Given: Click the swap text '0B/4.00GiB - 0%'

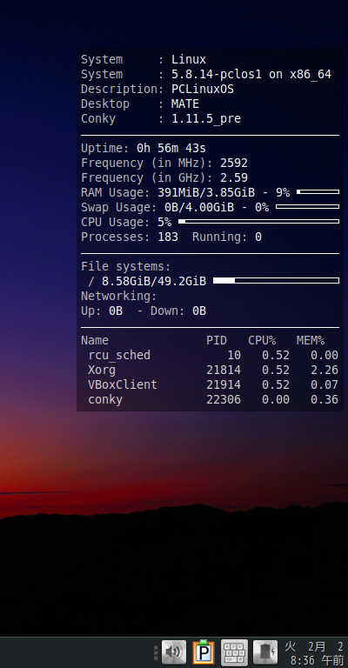Looking at the screenshot, I should click(x=217, y=208).
